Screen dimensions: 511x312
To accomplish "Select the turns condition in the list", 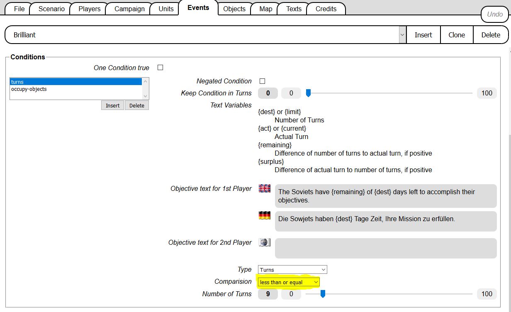I will point(76,82).
